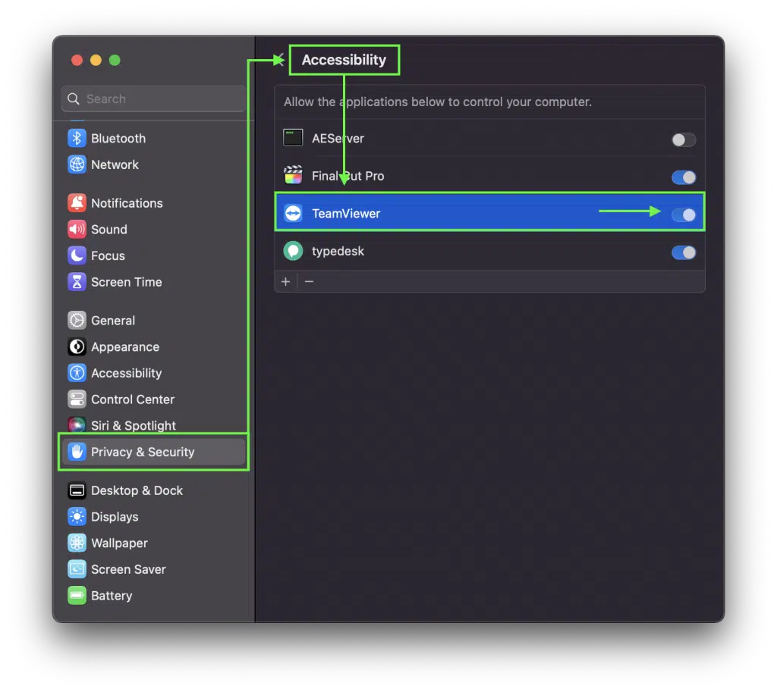Click the Screen Time hourglass icon
Screen dimensions: 777x692
[x=77, y=282]
